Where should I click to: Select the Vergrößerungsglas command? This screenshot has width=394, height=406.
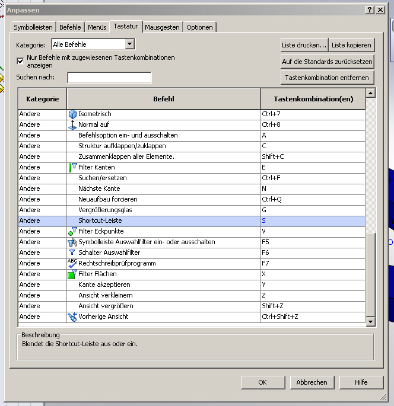tap(192, 210)
